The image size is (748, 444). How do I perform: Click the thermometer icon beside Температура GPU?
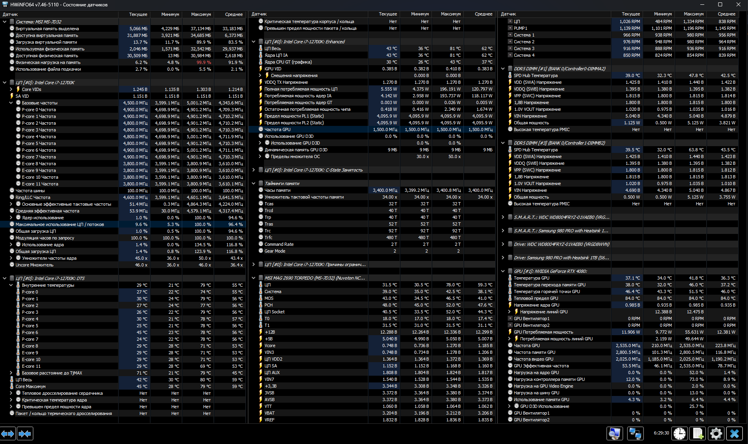510,278
